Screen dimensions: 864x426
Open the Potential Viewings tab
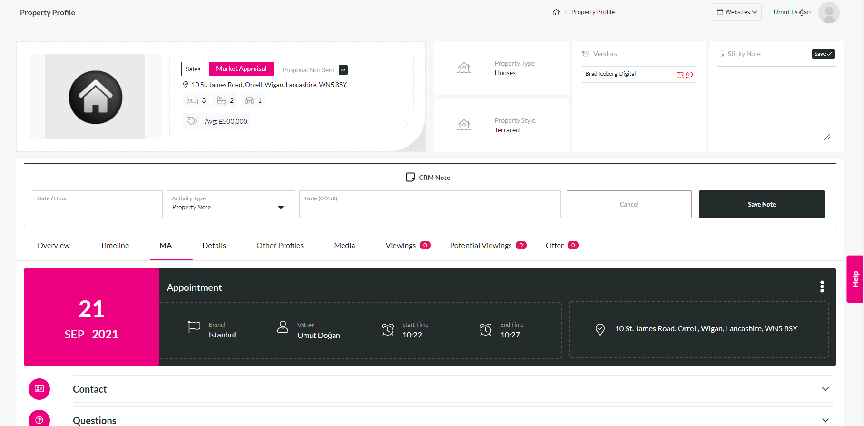pyautogui.click(x=488, y=246)
